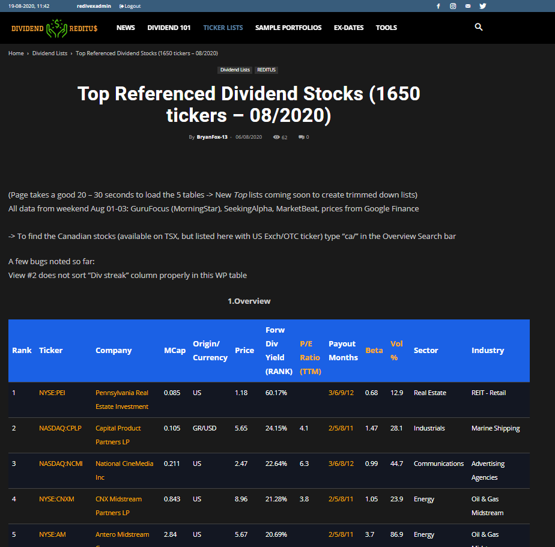Select the Communications sector cell
Screen dimensions: 555x547
[x=438, y=464]
